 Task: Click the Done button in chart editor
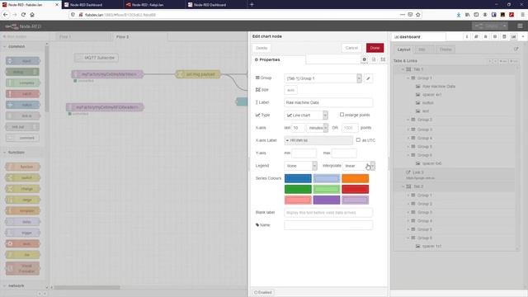(375, 48)
